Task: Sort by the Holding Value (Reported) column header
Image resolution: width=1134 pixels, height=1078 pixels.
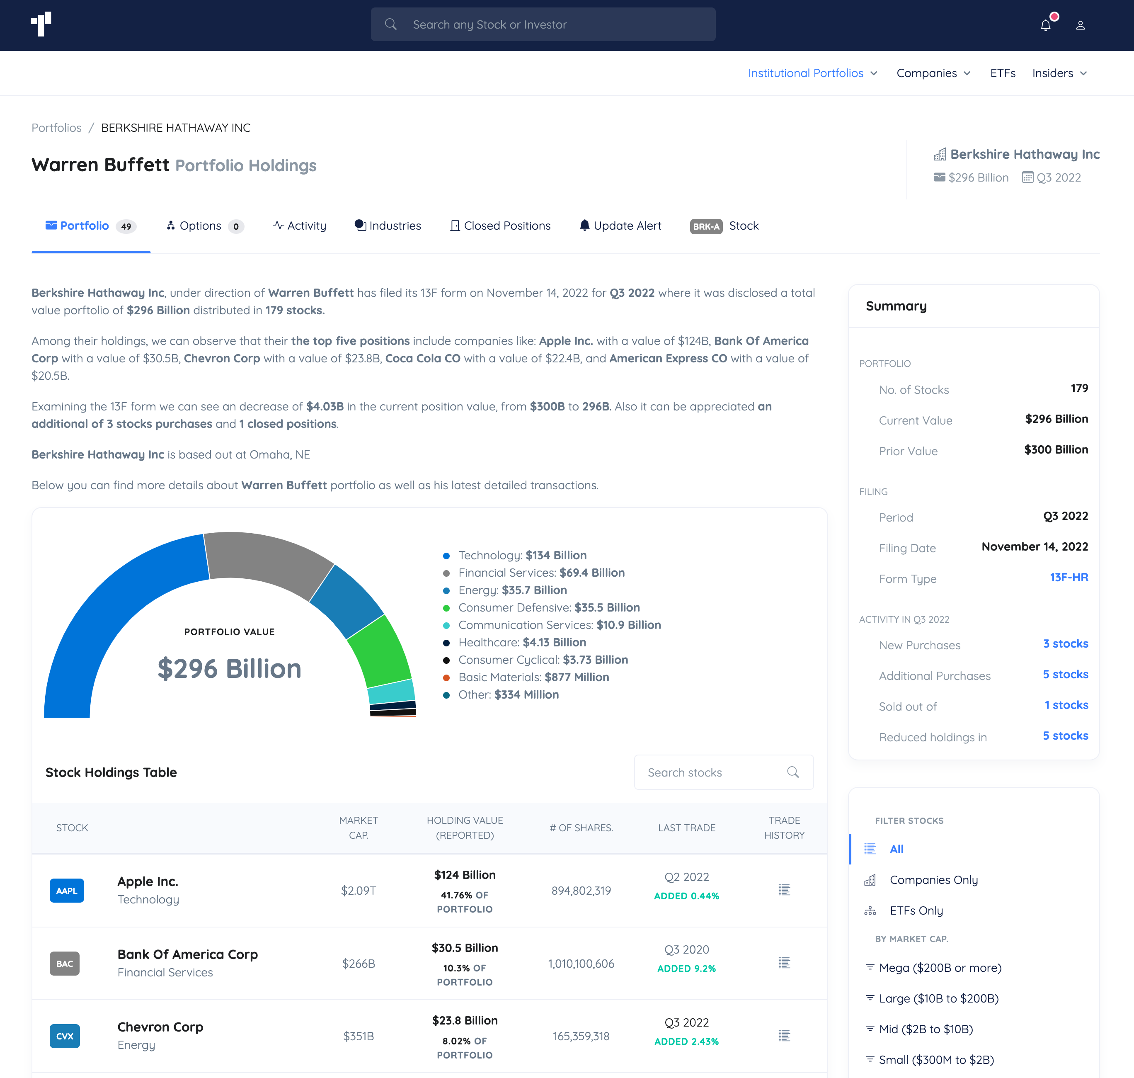Action: [x=465, y=828]
